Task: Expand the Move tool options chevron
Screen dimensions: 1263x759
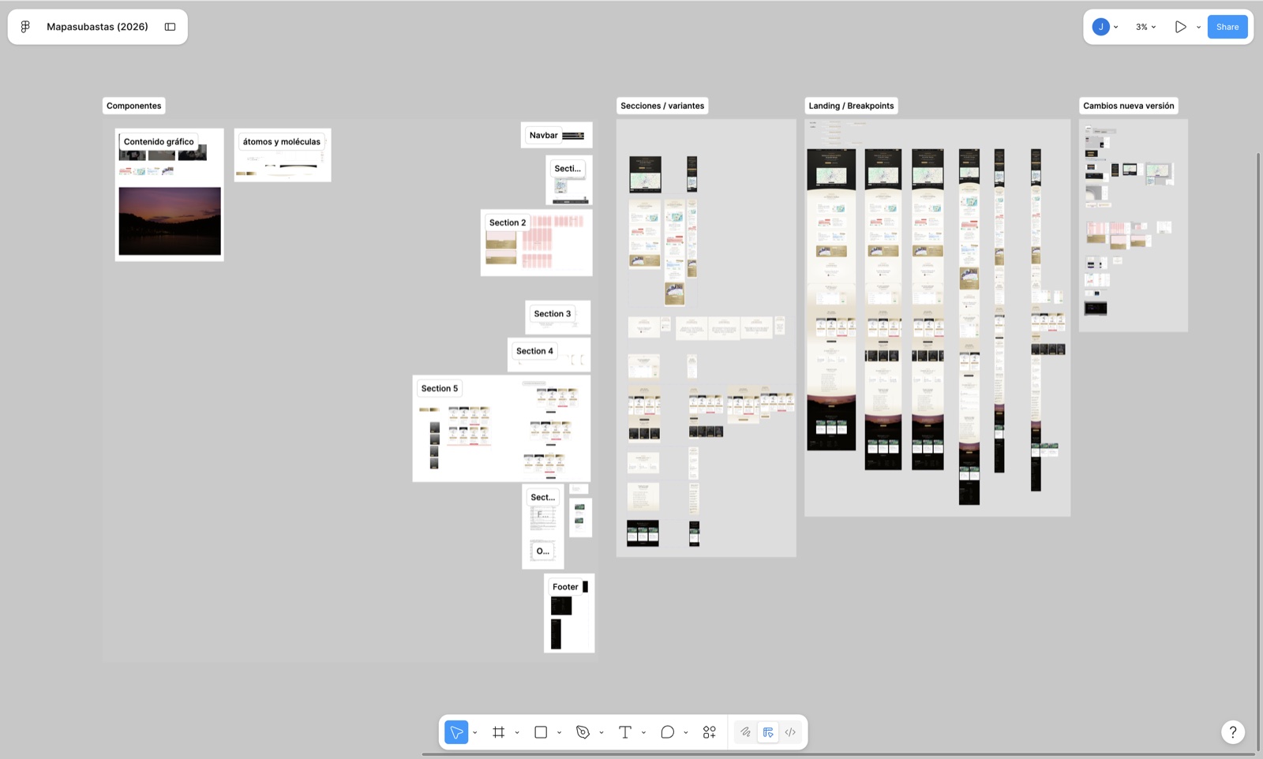Action: [x=474, y=733]
